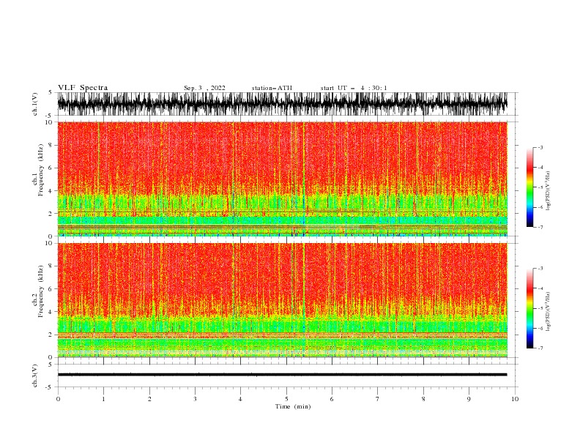The width and height of the screenshot is (580, 448).
Task: Click the ch.1 spectrogram color bar
Action: click(529, 187)
